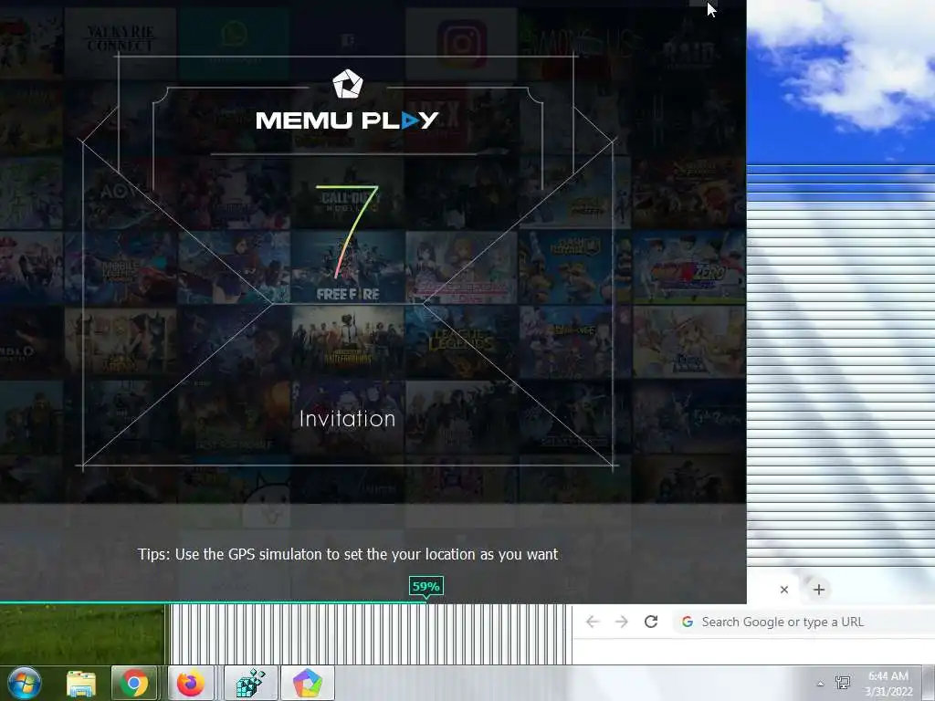Screen dimensions: 935x701
Task: Open the Windows Start menu orb
Action: pyautogui.click(x=25, y=683)
